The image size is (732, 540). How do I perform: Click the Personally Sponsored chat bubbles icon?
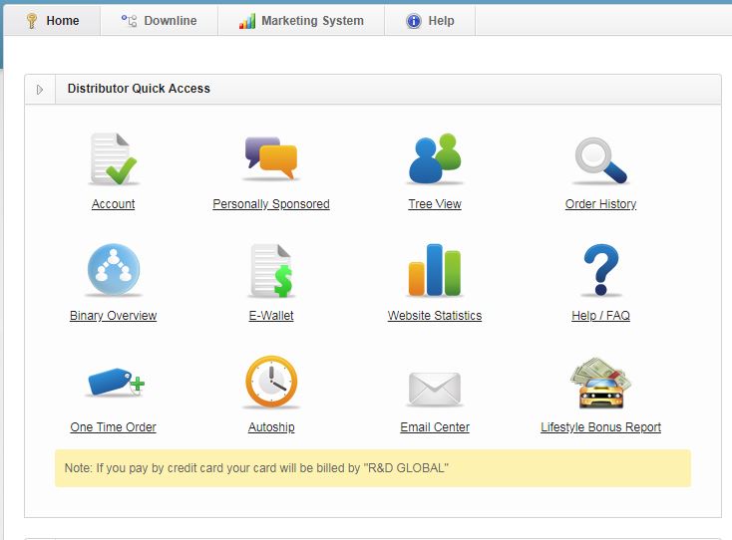pos(271,158)
